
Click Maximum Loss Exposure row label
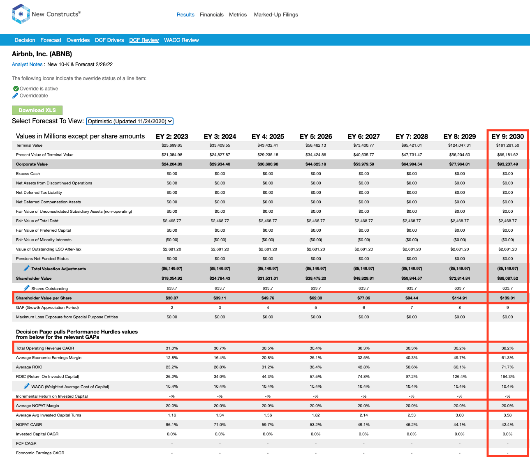[x=67, y=317]
